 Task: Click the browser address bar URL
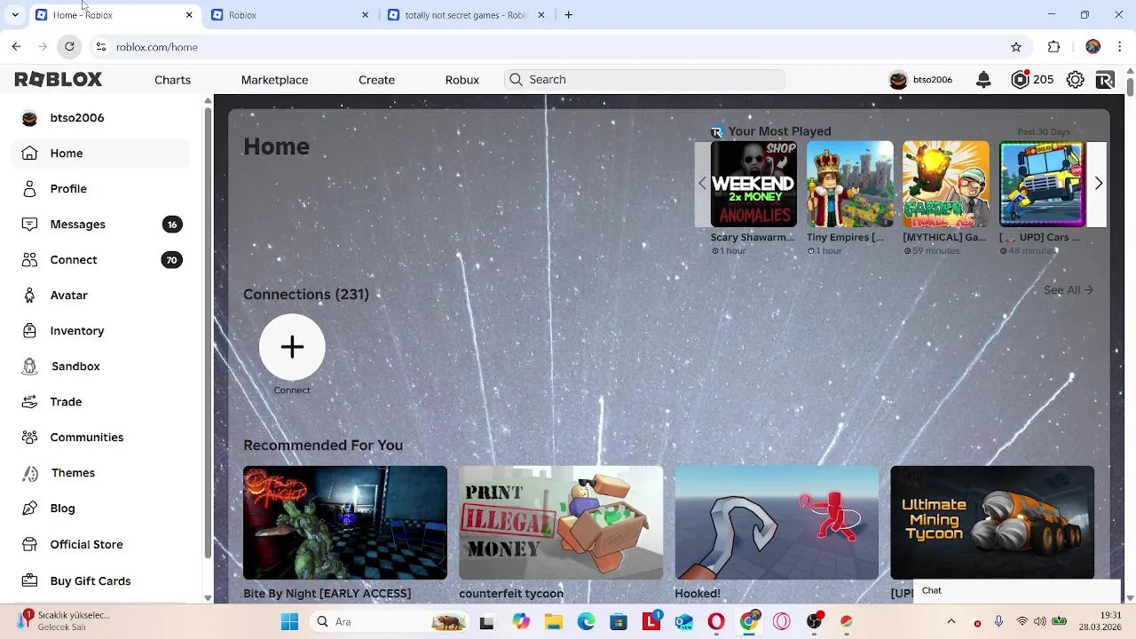[x=157, y=47]
